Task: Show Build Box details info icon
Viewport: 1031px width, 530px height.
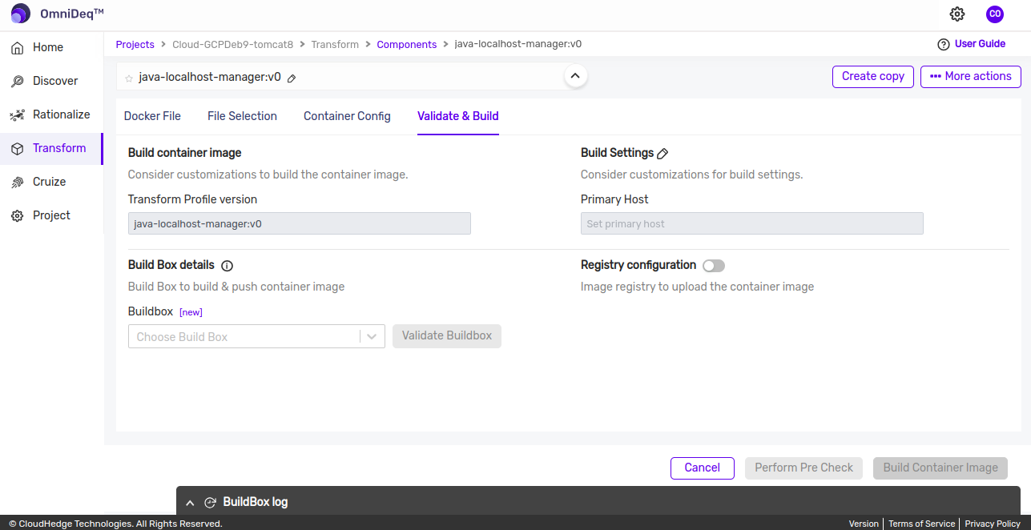Action: (x=227, y=266)
